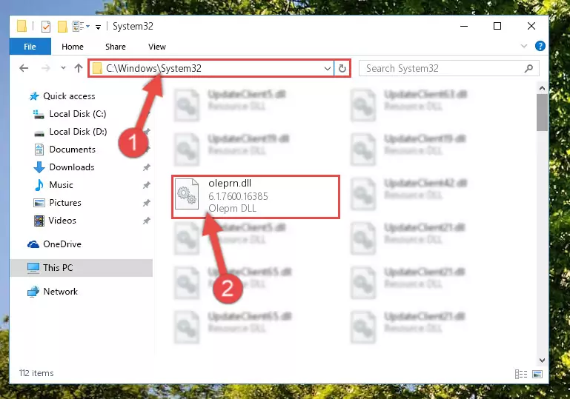Image resolution: width=570 pixels, height=399 pixels.
Task: Switch to large icons view layout
Action: [537, 374]
